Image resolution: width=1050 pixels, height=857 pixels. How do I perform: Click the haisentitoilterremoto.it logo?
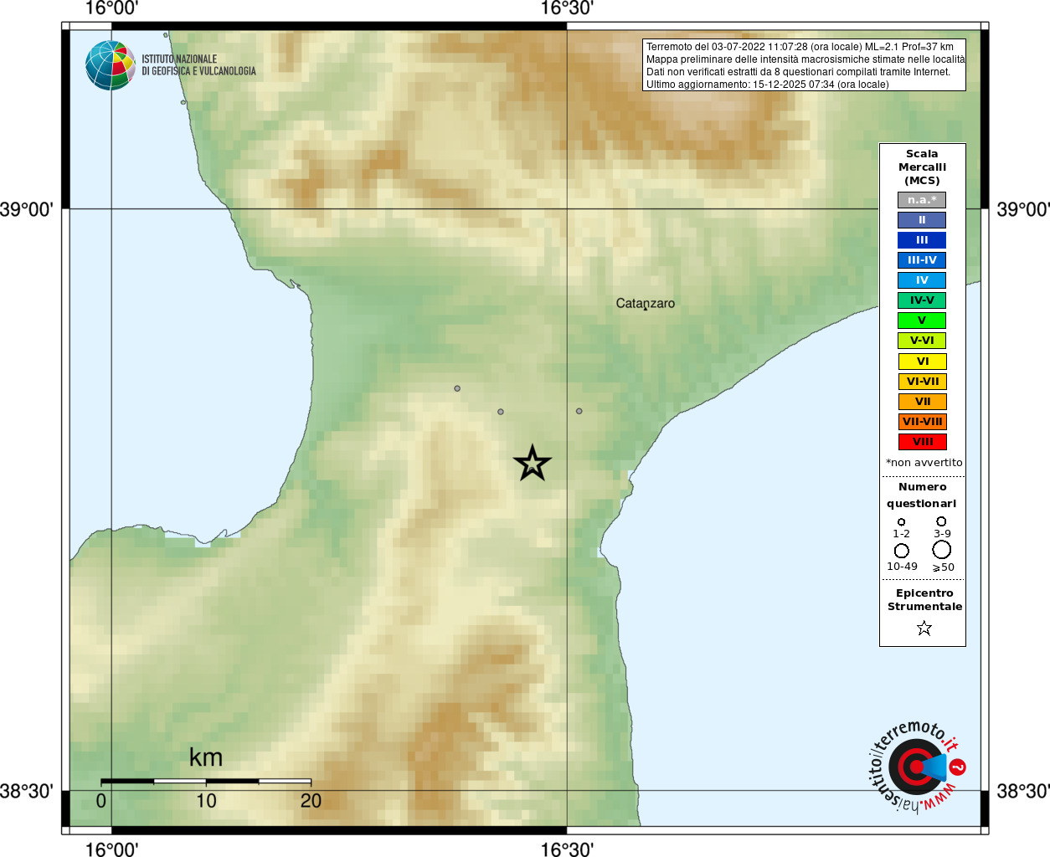pyautogui.click(x=917, y=766)
